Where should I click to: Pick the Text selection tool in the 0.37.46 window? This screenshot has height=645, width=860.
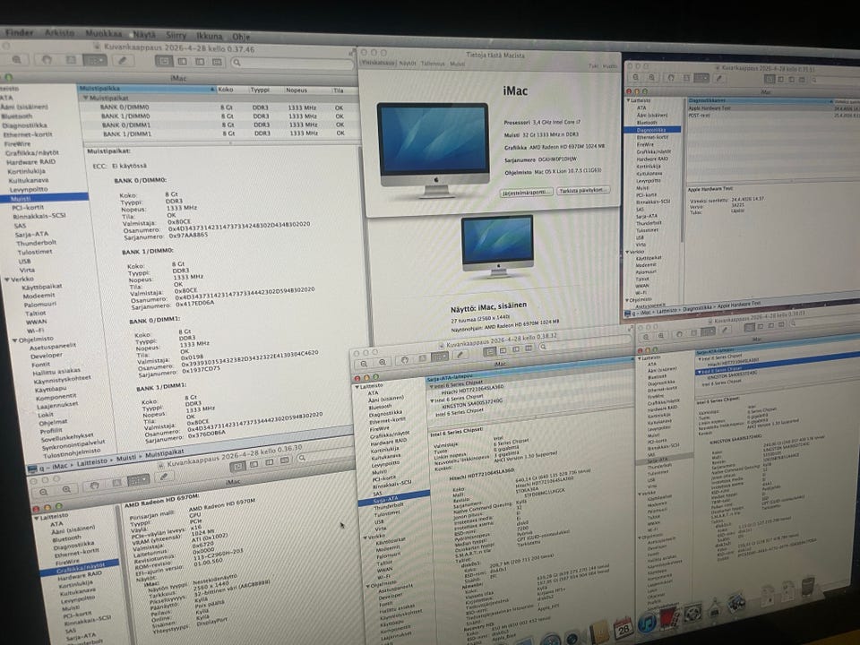(x=72, y=60)
